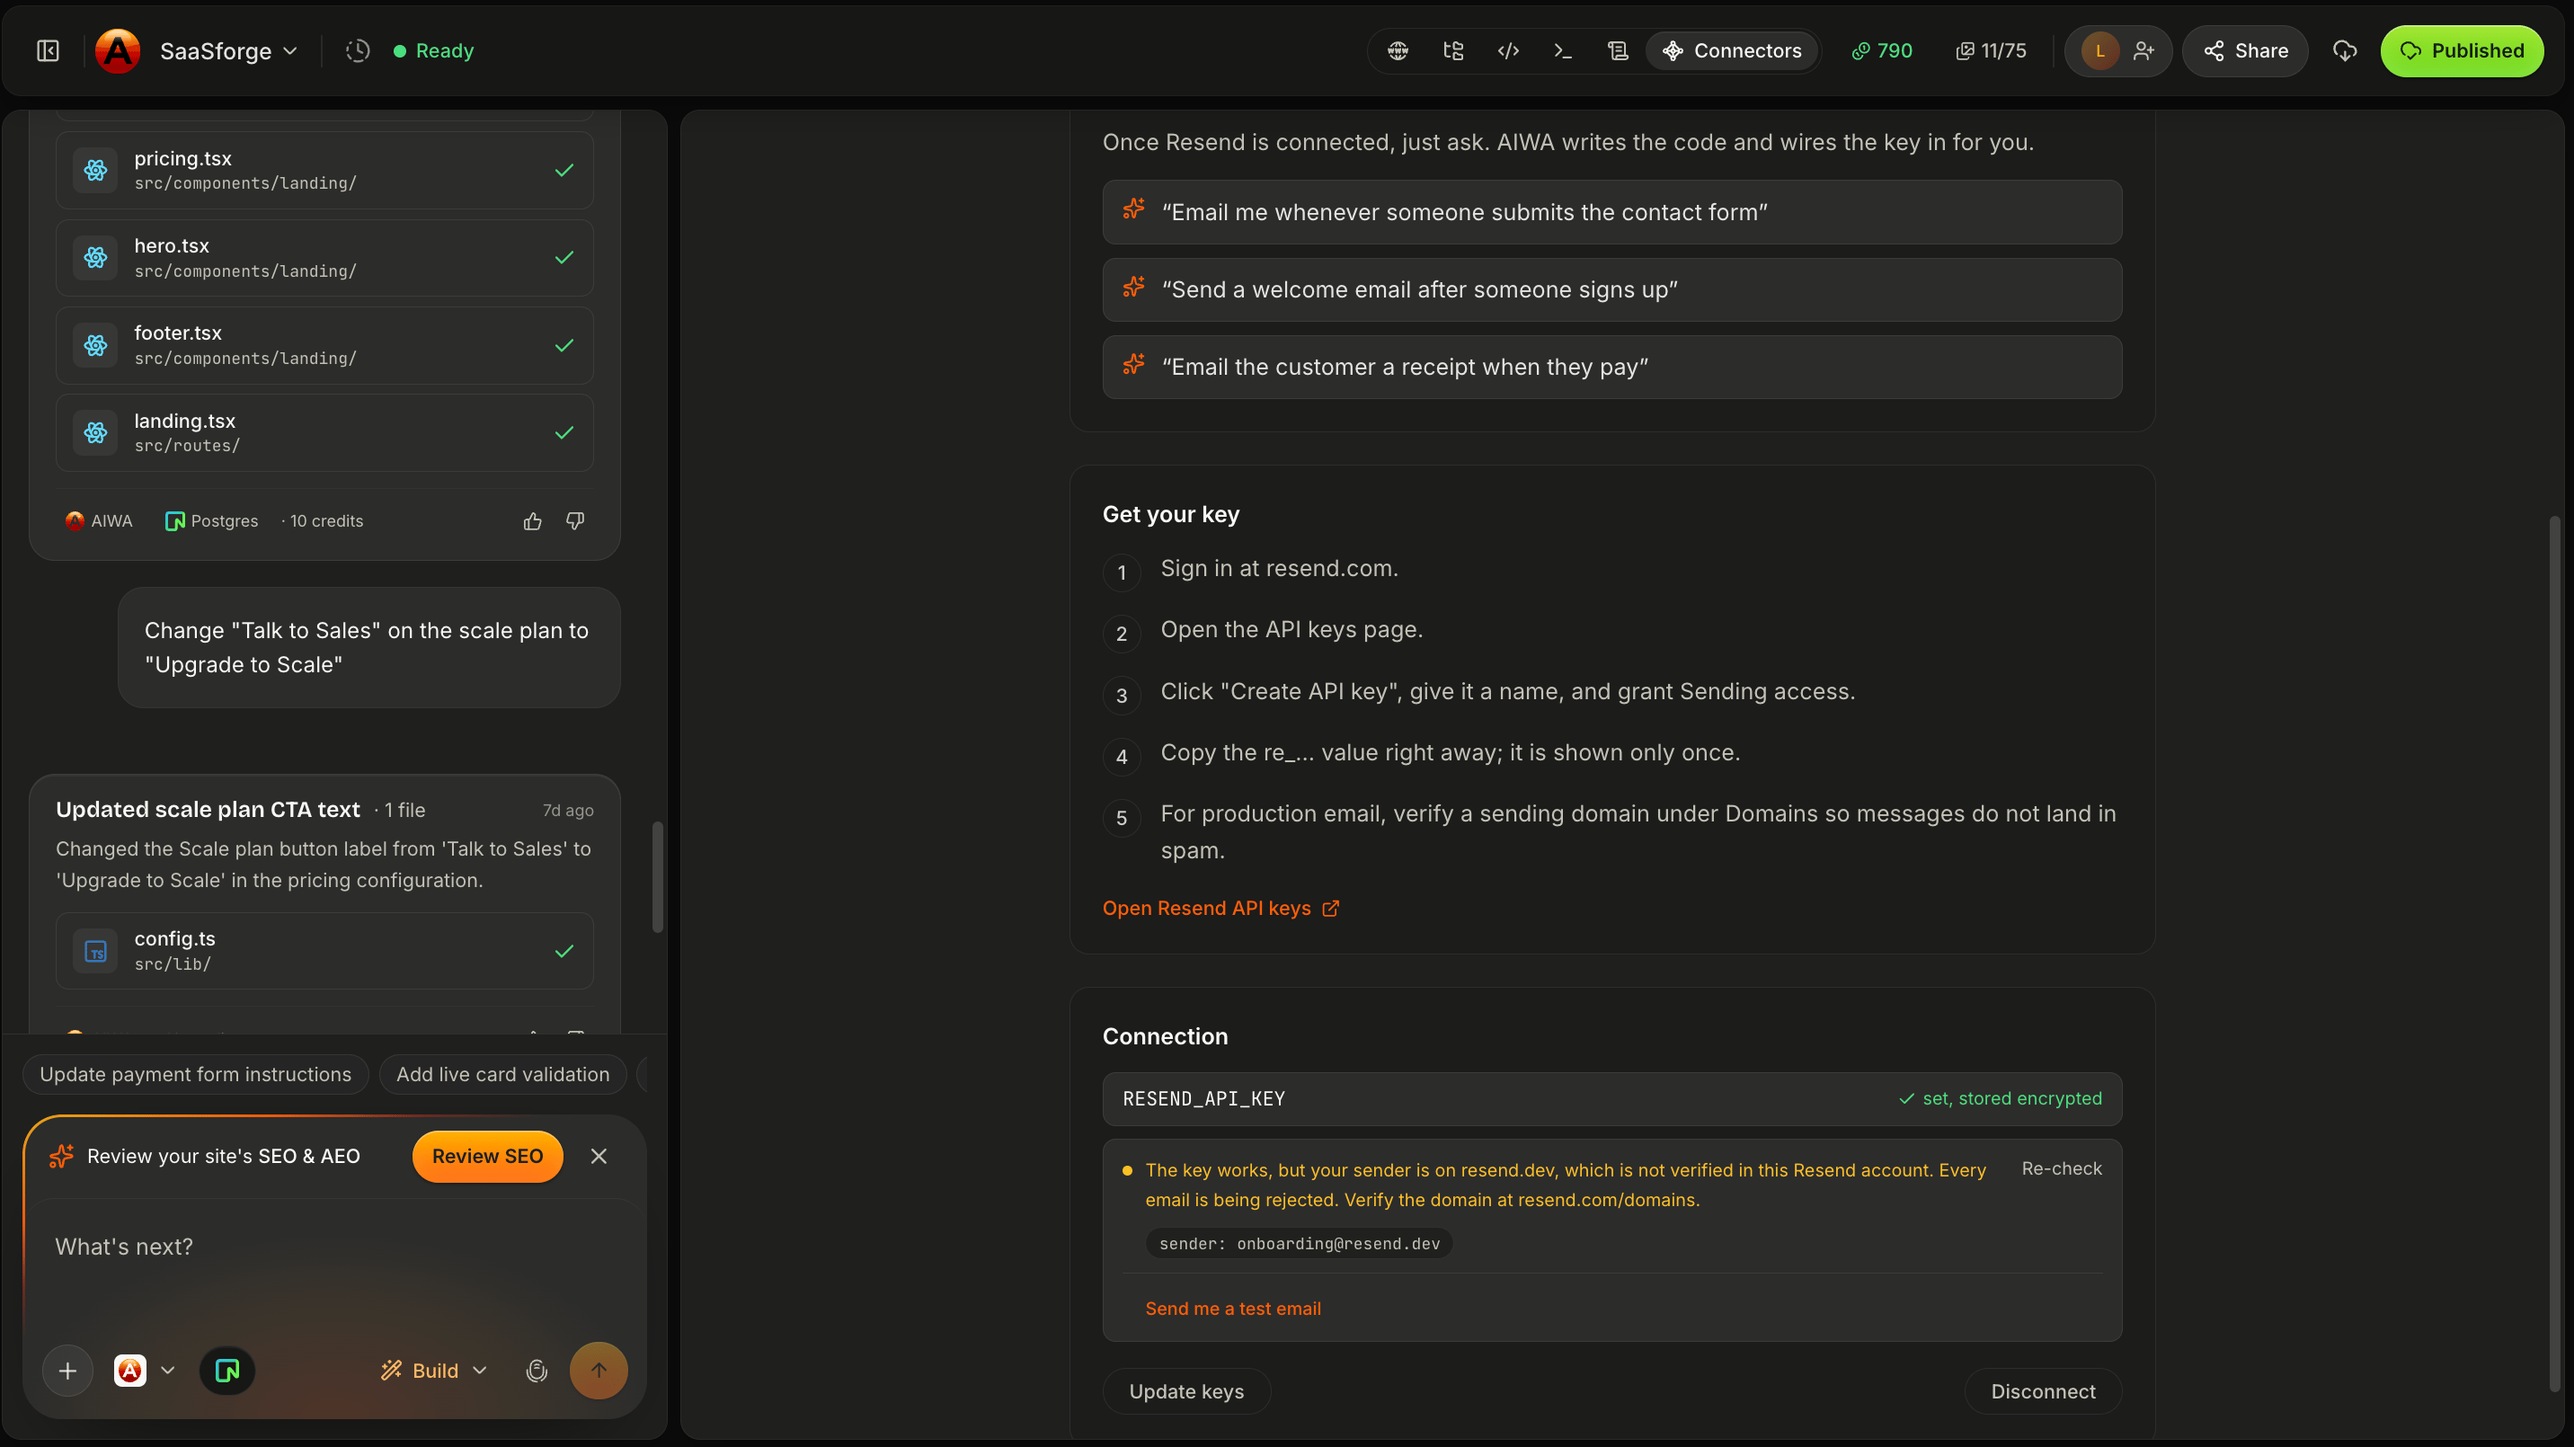Open the config.ts file row

324,950
